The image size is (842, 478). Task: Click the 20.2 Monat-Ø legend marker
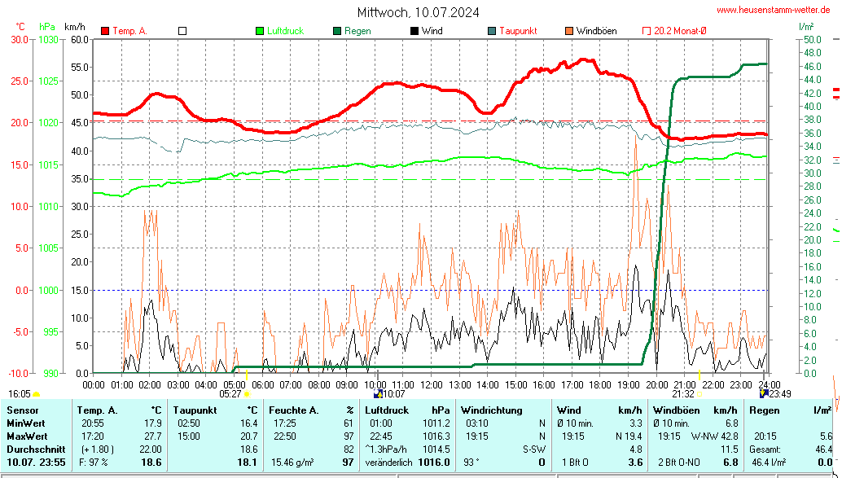pos(647,31)
